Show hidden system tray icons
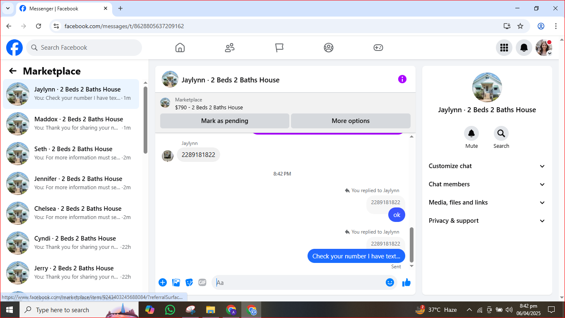The image size is (565, 318). pos(469,310)
